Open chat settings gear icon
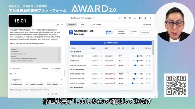This screenshot has height=109, width=195. (x=58, y=25)
